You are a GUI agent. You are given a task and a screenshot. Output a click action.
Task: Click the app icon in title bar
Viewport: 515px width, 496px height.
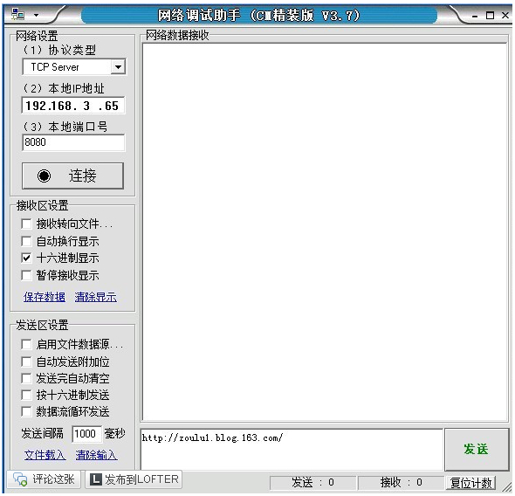click(x=17, y=15)
